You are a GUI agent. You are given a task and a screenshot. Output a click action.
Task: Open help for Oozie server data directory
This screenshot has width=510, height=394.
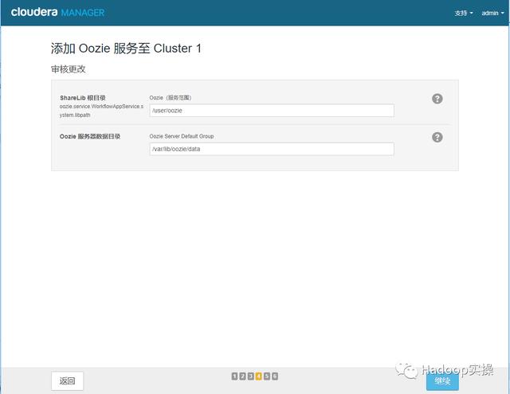click(437, 137)
